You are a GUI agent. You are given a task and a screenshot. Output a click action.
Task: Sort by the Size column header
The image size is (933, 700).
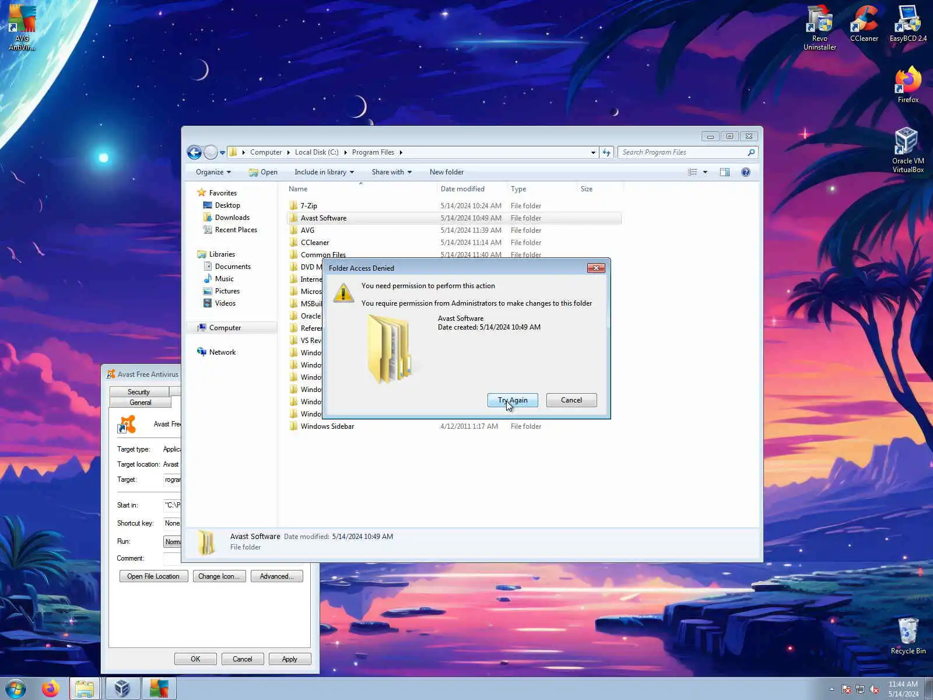click(x=587, y=189)
